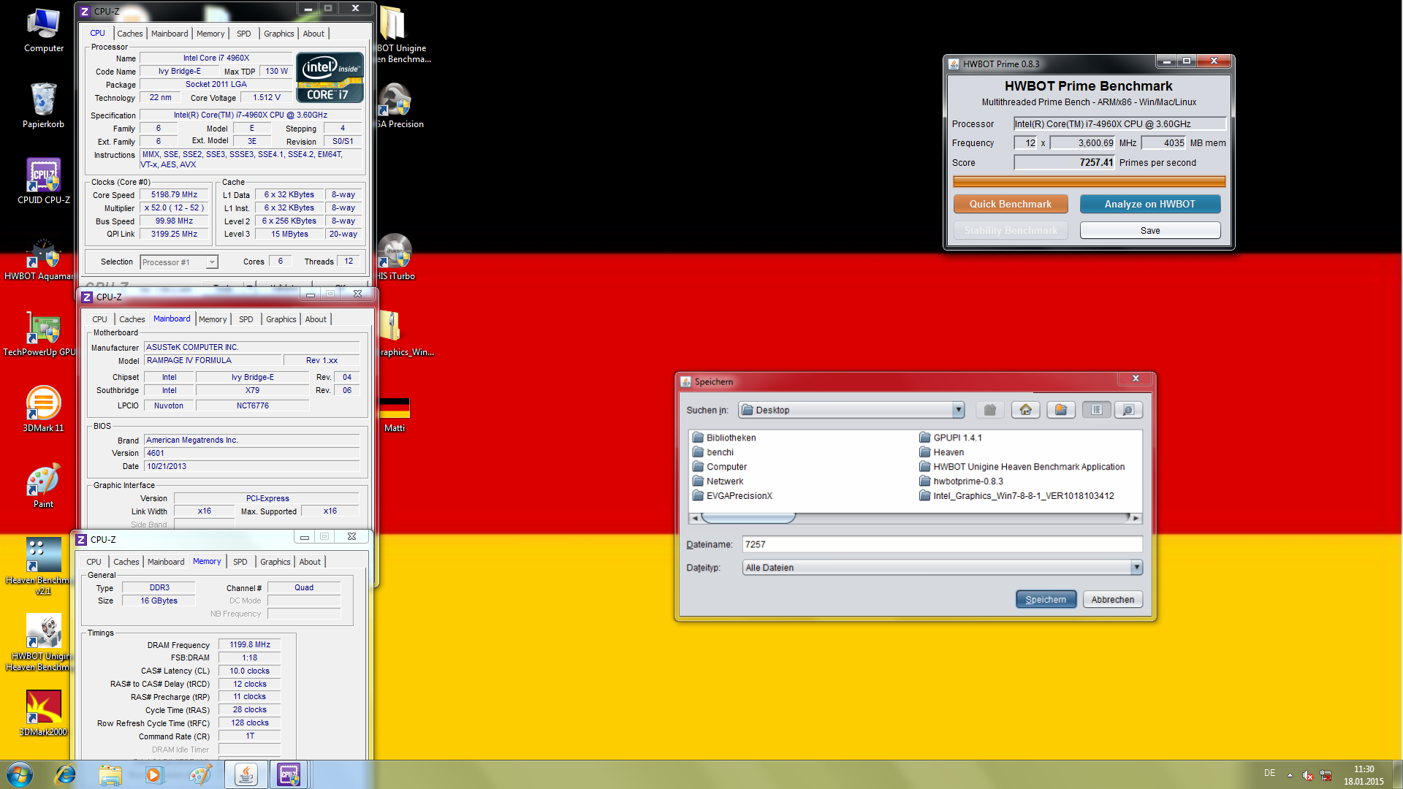Open the iTurbo desktop shortcut

396,258
